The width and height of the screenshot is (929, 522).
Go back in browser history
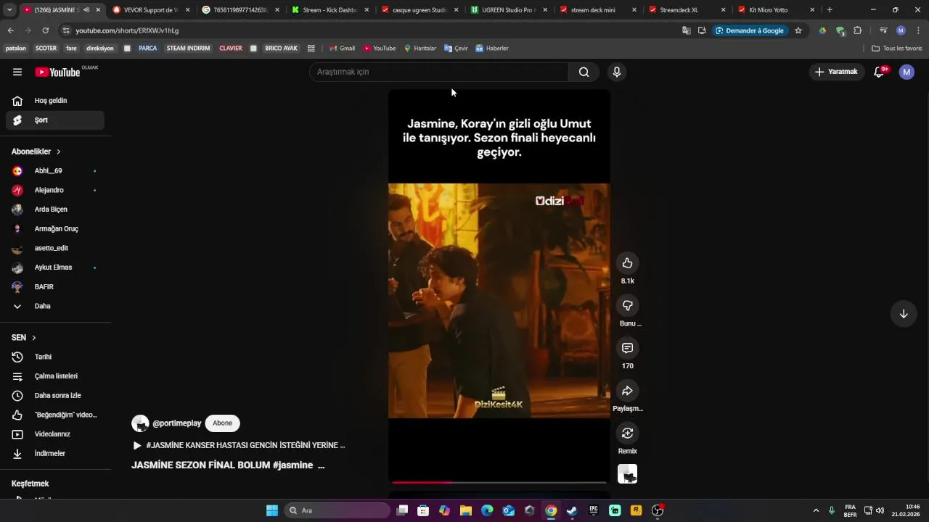10,30
